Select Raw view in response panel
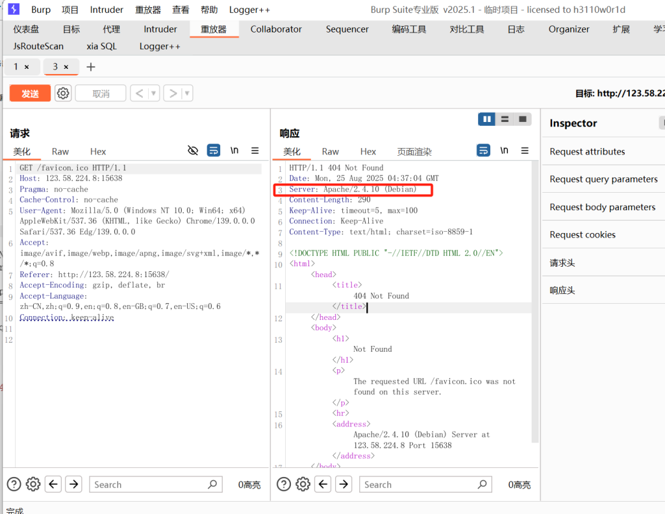 point(331,152)
